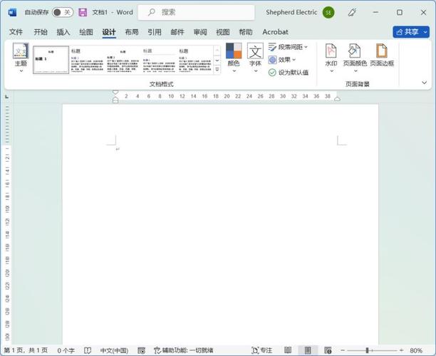This screenshot has height=356, width=436.
Task: Open the 字体 theme fonts menu
Action: (255, 58)
